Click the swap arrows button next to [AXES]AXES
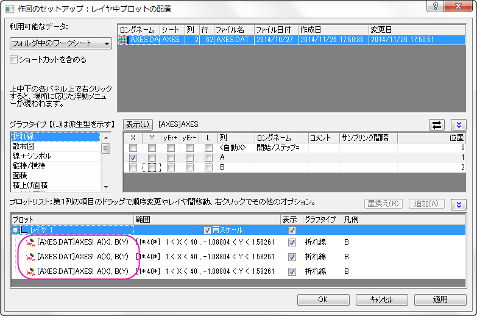Image resolution: width=477 pixels, height=316 pixels. pyautogui.click(x=437, y=124)
